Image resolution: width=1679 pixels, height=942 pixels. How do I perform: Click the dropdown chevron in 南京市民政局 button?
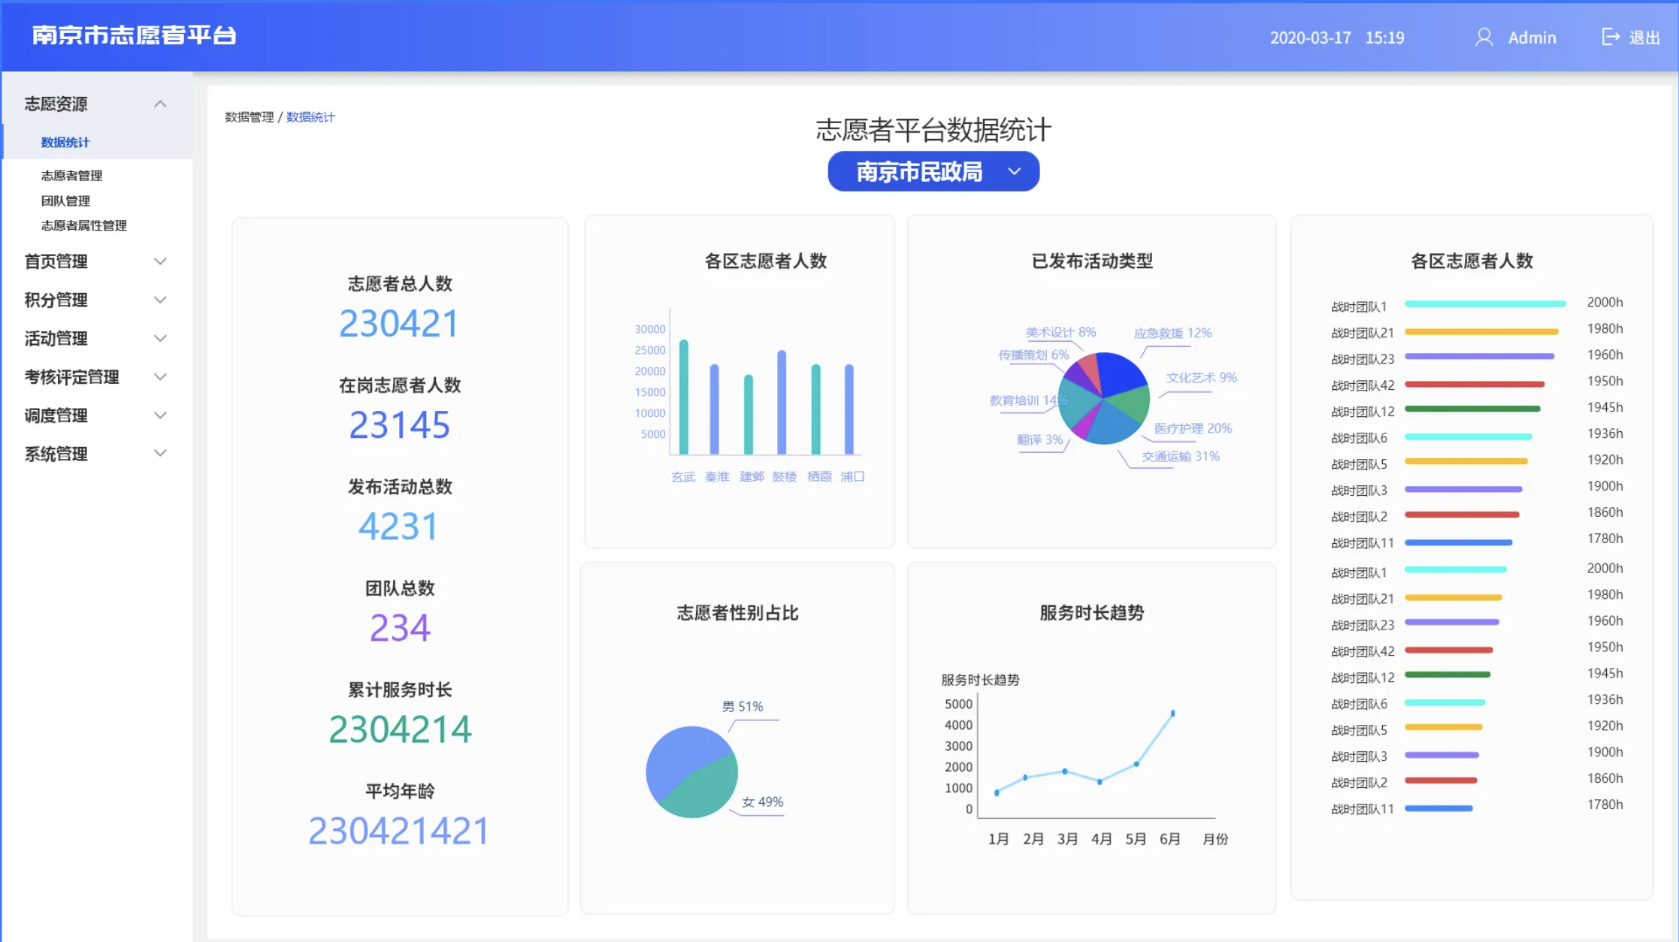tap(1014, 171)
